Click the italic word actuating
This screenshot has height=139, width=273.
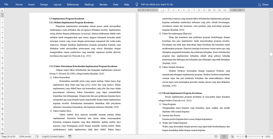coord(86,34)
